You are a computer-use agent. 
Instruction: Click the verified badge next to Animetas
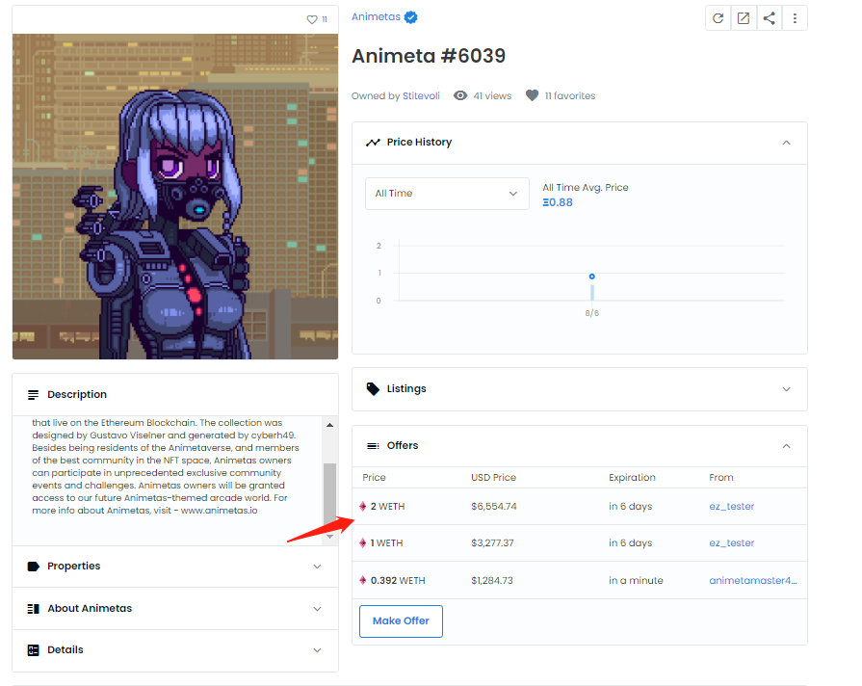[410, 17]
